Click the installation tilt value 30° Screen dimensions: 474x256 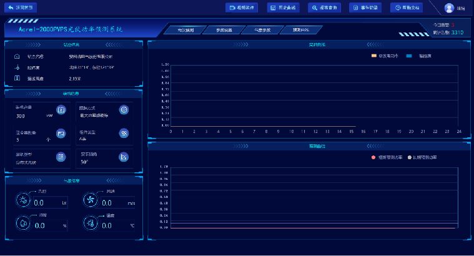(x=84, y=162)
